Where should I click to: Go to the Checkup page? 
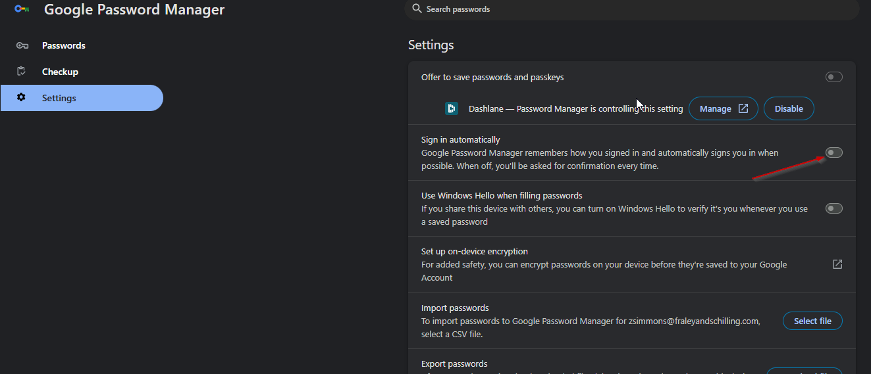tap(82, 72)
